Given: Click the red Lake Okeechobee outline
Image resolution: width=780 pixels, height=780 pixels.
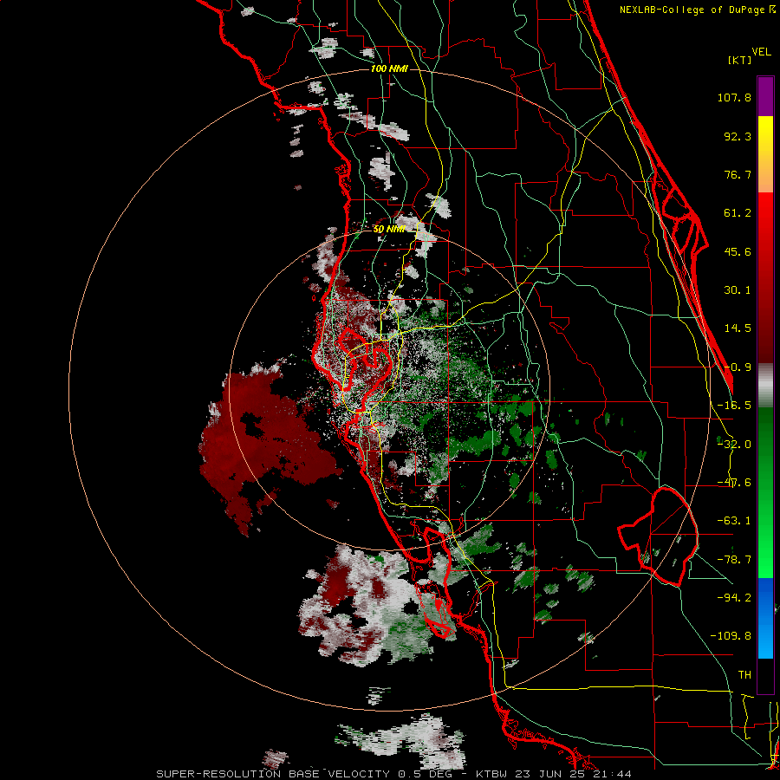Looking at the screenshot, I should click(x=658, y=536).
